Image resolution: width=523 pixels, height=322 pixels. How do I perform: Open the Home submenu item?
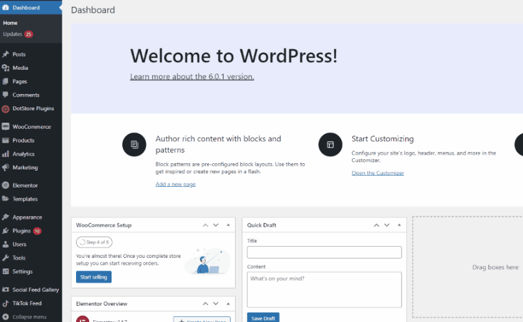(x=10, y=22)
